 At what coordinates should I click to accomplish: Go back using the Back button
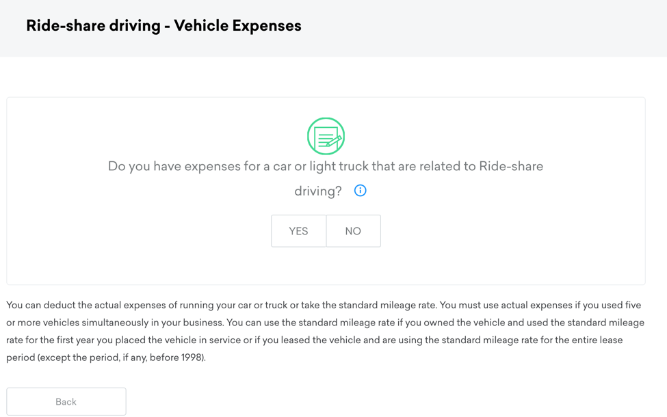(66, 402)
